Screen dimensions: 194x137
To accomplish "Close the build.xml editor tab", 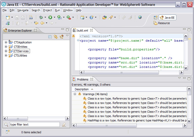I will coord(92,30).
